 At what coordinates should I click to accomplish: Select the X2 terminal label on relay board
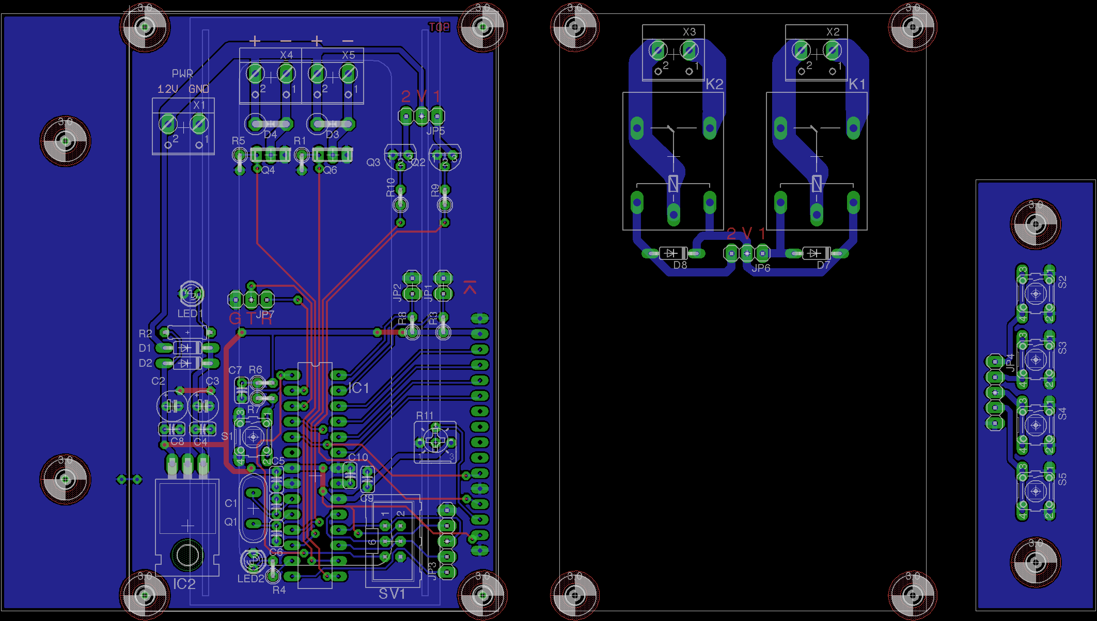(833, 31)
